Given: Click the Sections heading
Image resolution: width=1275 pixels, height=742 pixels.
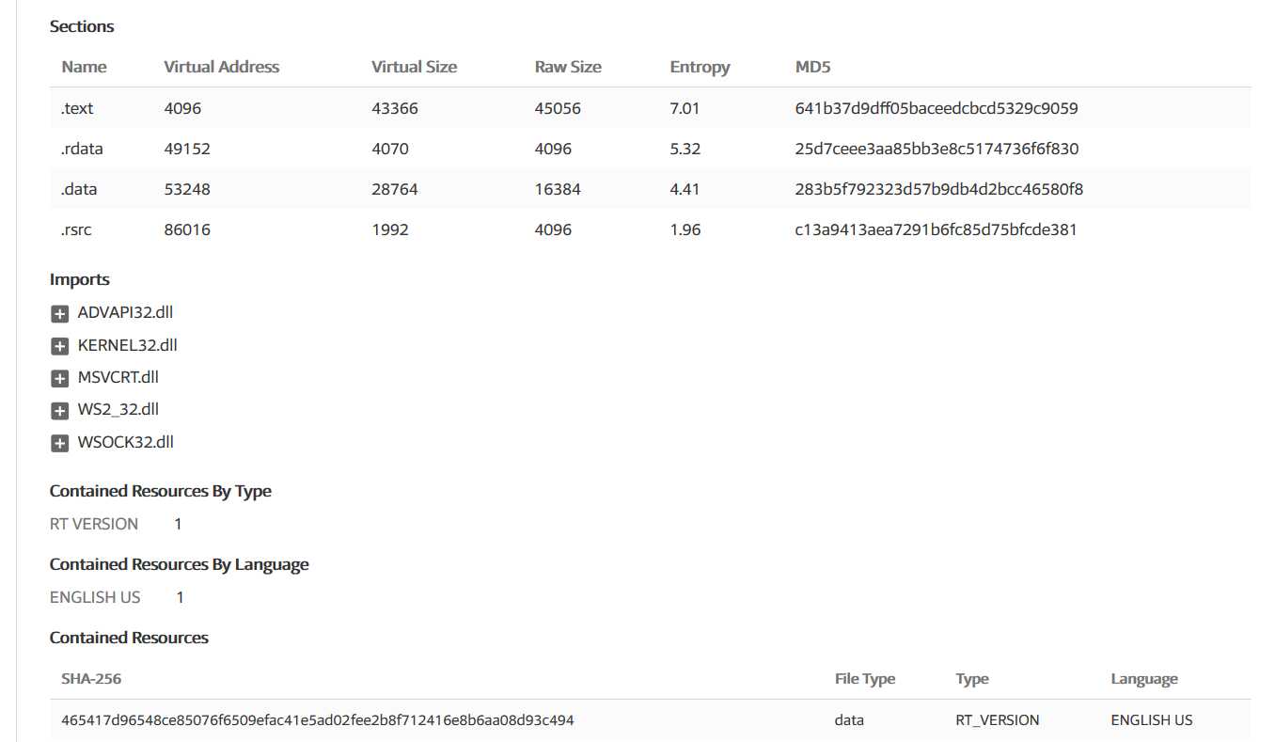Looking at the screenshot, I should pos(82,26).
